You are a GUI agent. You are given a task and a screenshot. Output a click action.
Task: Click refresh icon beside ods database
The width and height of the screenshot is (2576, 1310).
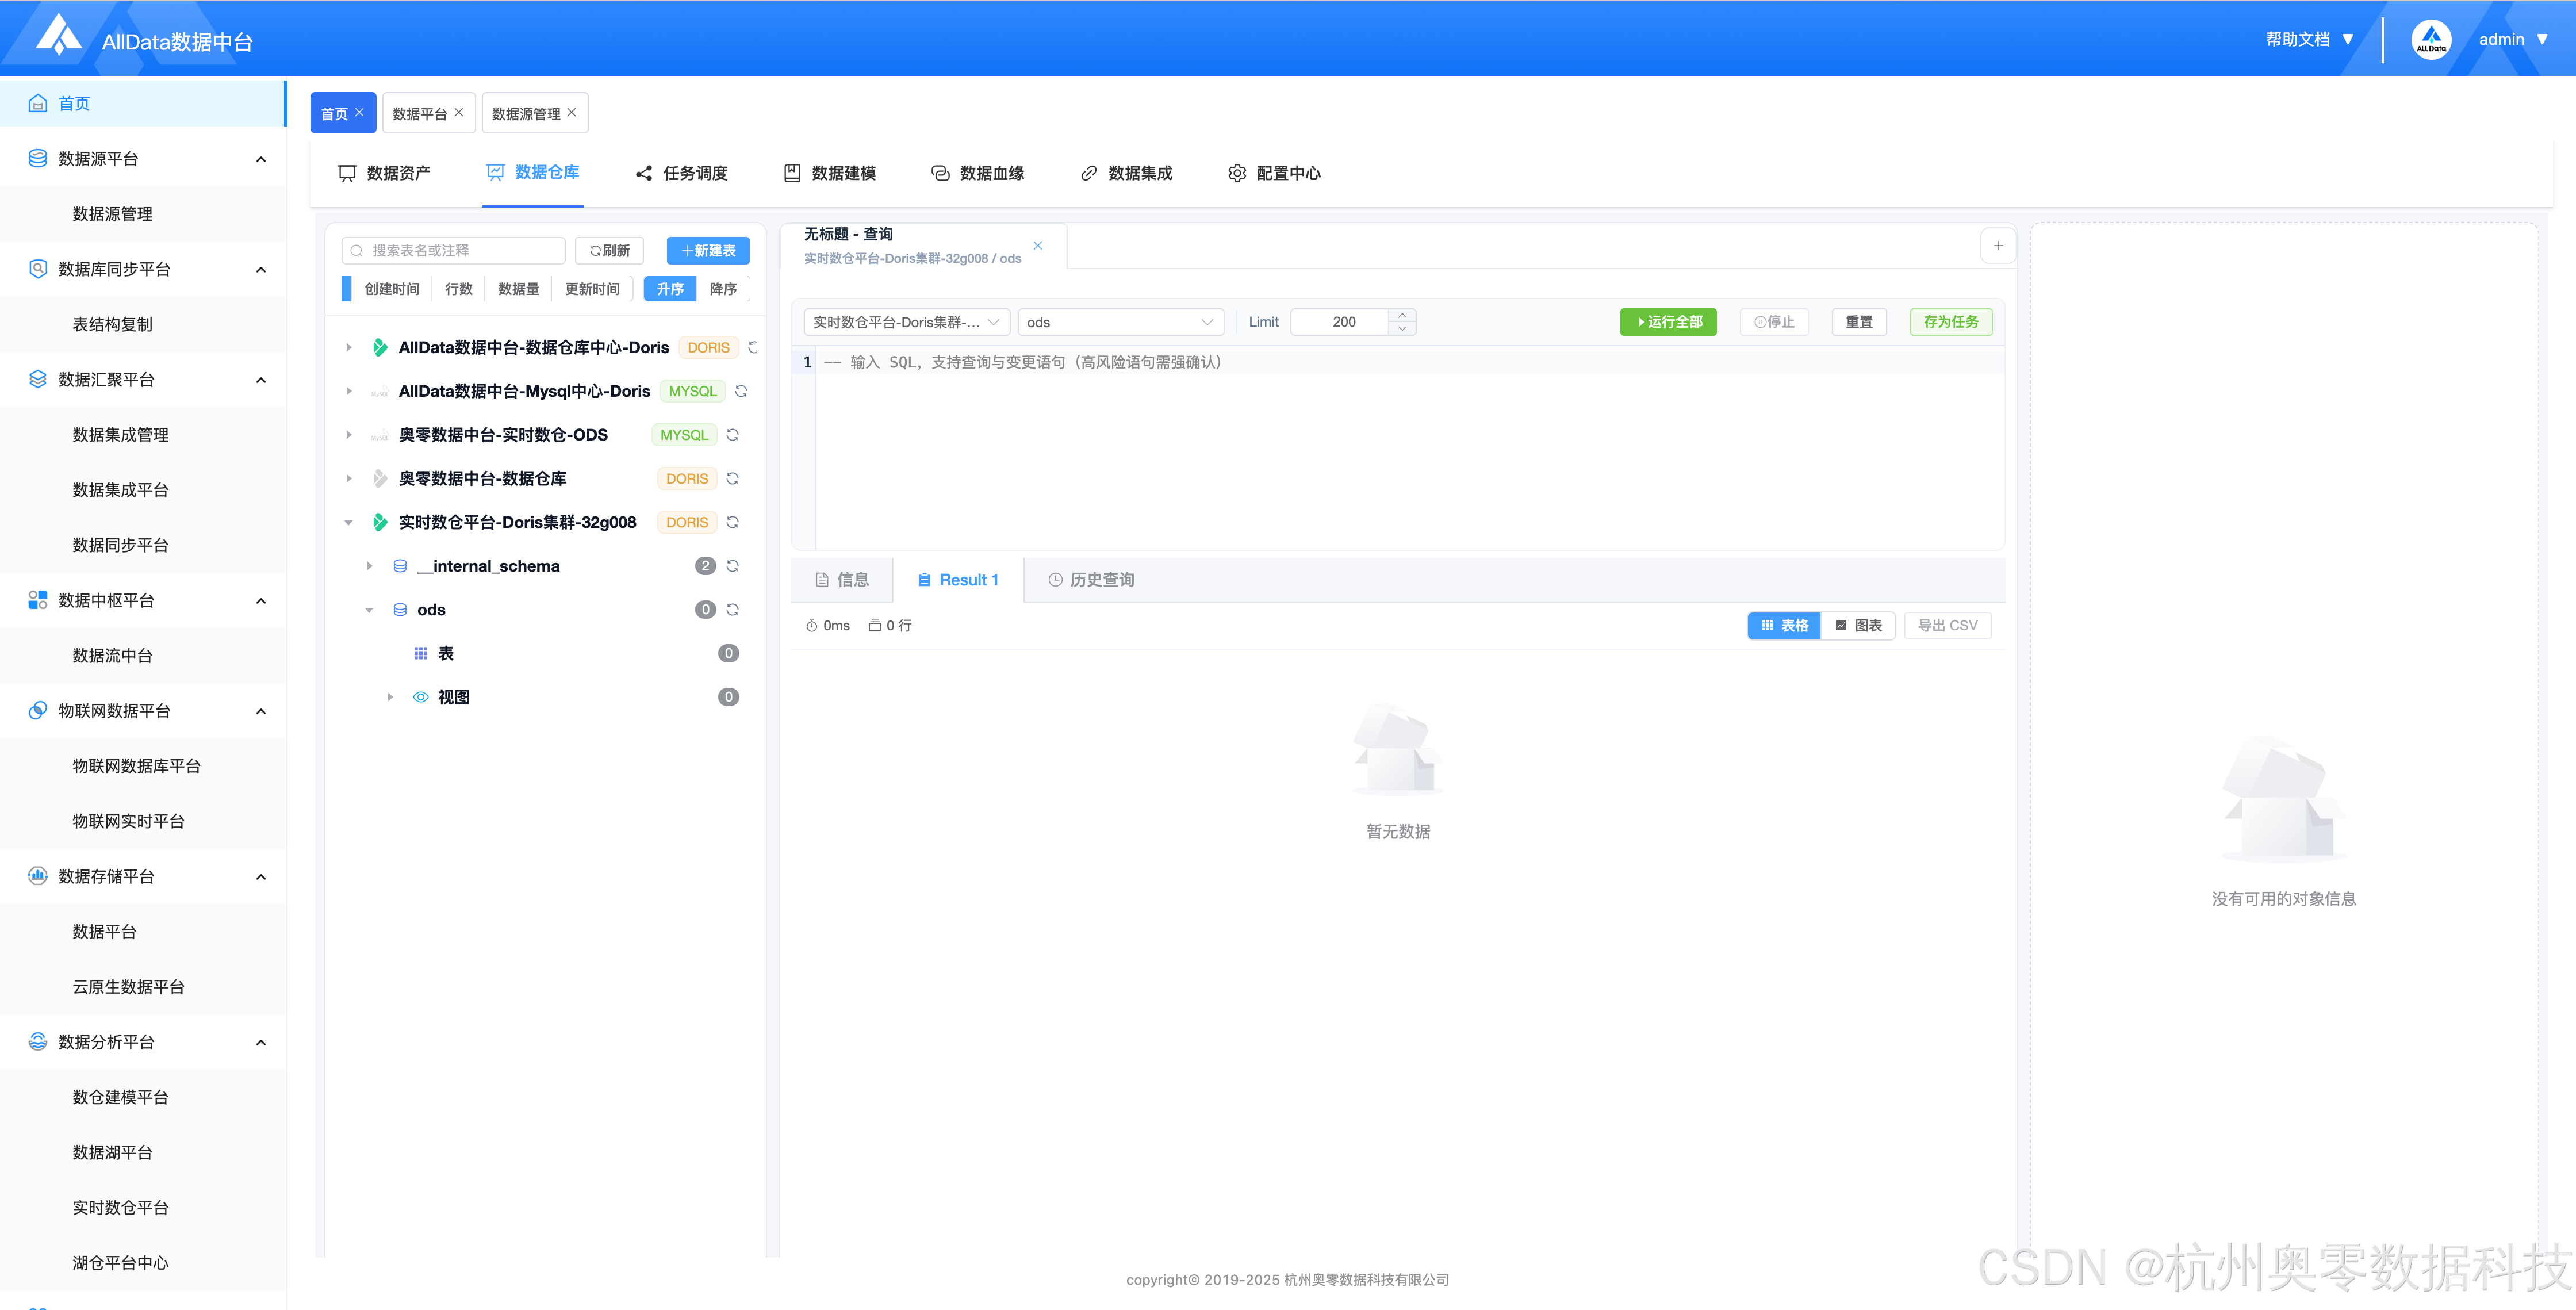point(732,610)
